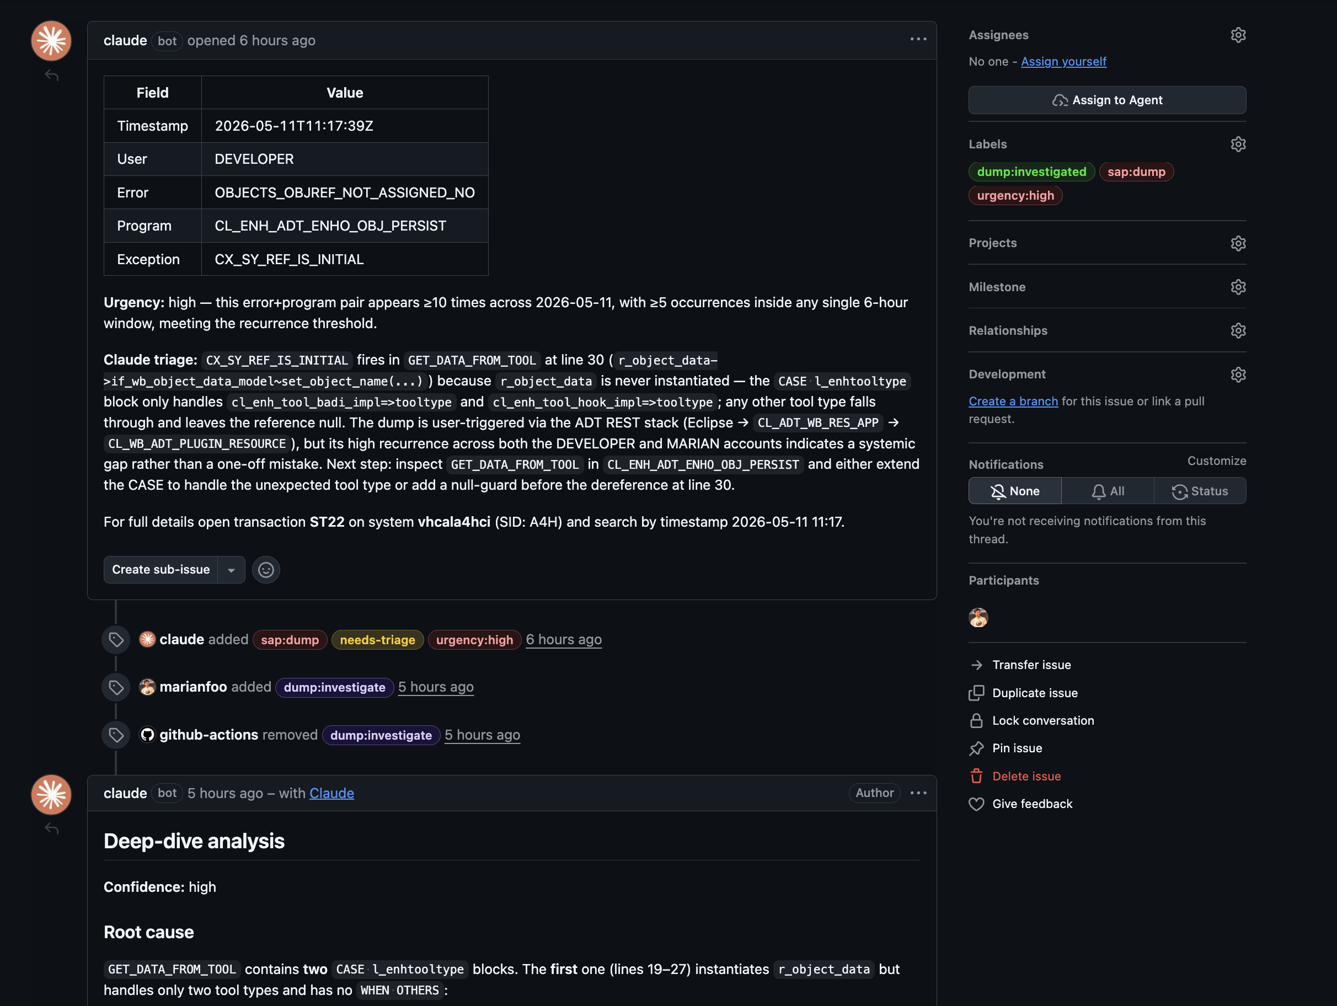Click the claude avatar on the opening comment
The height and width of the screenshot is (1006, 1337).
point(51,40)
